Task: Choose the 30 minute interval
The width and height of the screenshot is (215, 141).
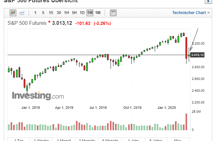Action: click(59, 13)
